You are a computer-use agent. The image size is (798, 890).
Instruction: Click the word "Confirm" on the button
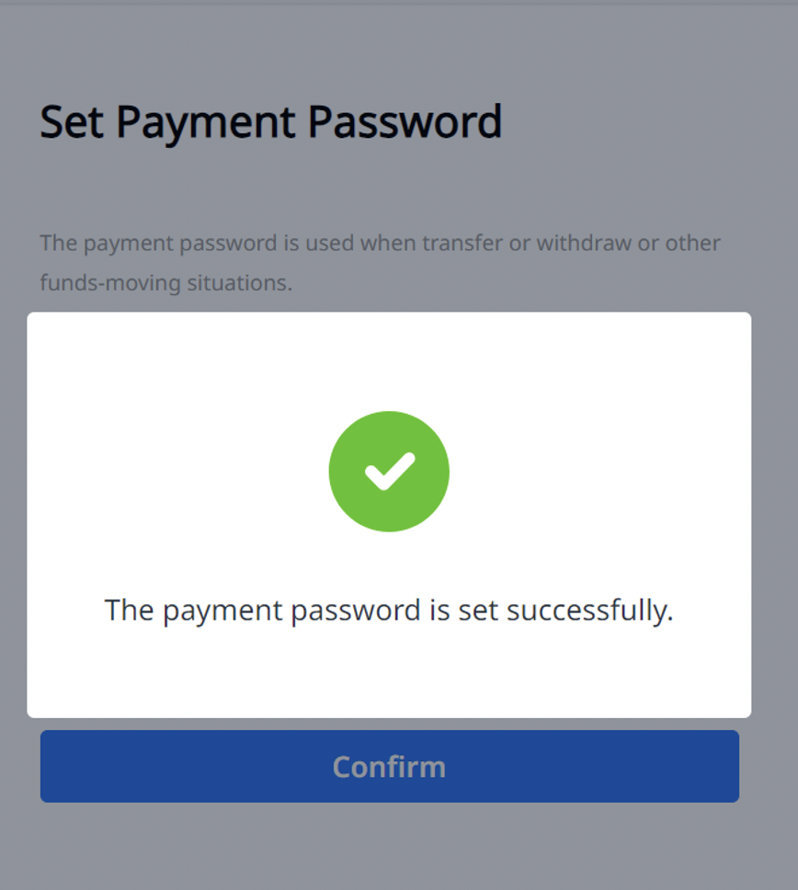(x=389, y=767)
